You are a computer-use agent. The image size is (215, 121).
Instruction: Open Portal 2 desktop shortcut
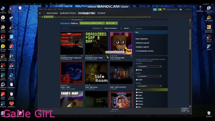point(209,47)
